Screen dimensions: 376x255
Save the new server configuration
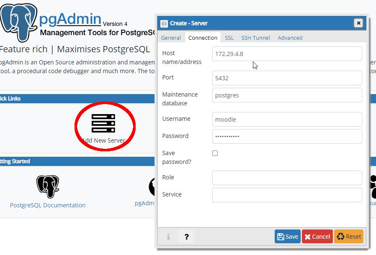click(288, 237)
